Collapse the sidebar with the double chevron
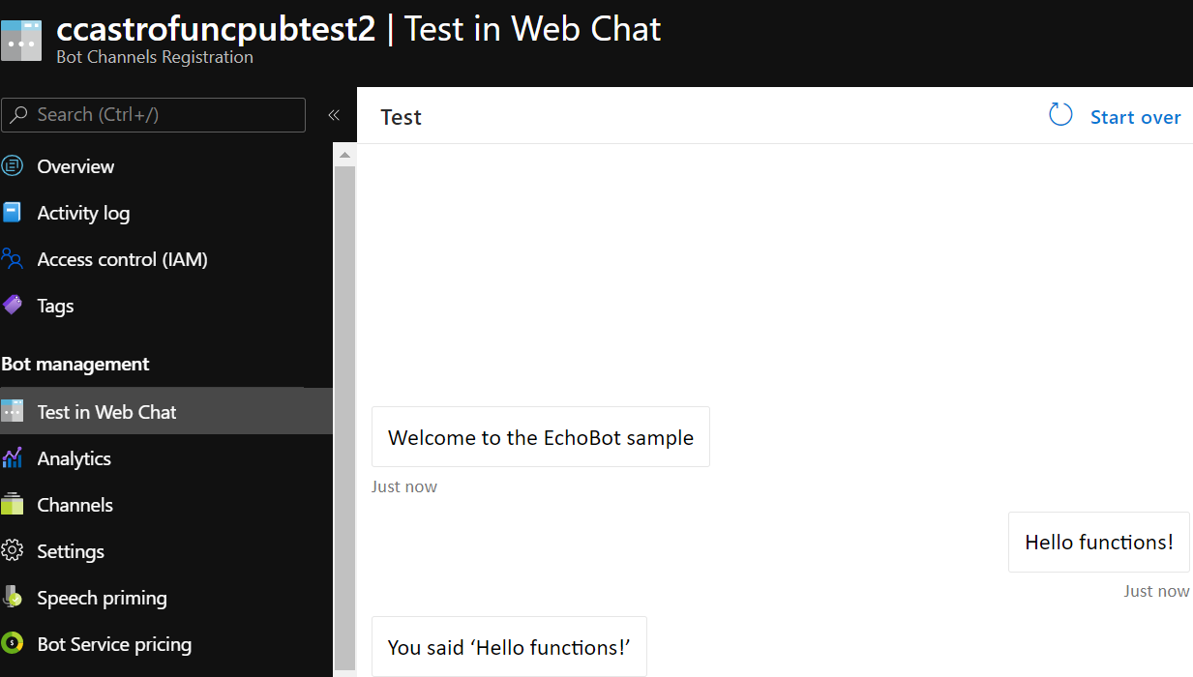1193x677 pixels. tap(334, 115)
